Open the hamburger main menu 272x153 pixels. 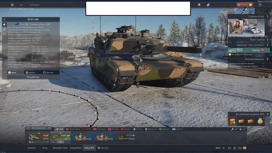tap(12, 5)
